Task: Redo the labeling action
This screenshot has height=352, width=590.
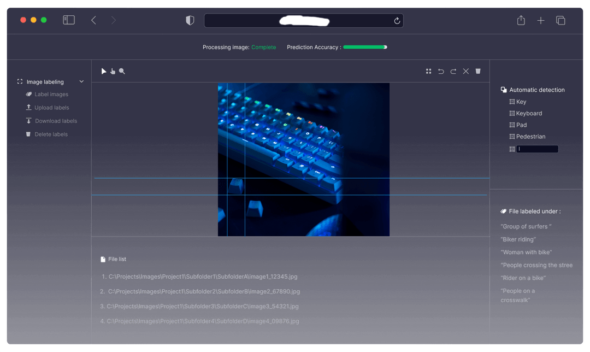Action: (x=453, y=71)
